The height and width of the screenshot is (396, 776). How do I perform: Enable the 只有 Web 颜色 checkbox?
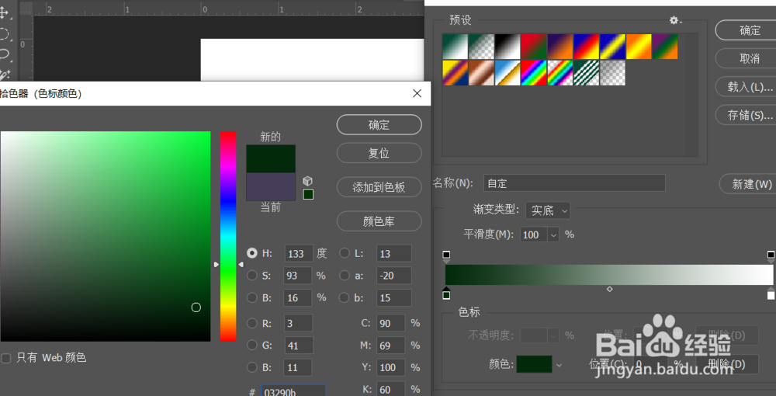point(6,358)
